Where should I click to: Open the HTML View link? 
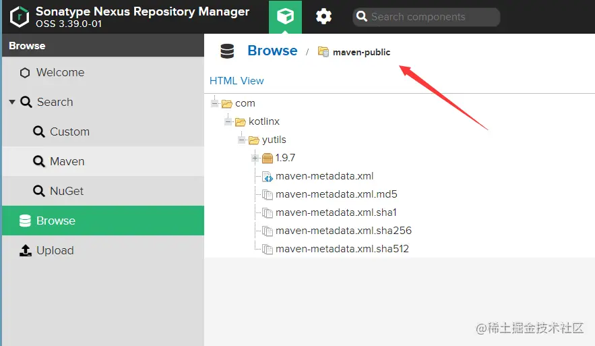click(237, 80)
